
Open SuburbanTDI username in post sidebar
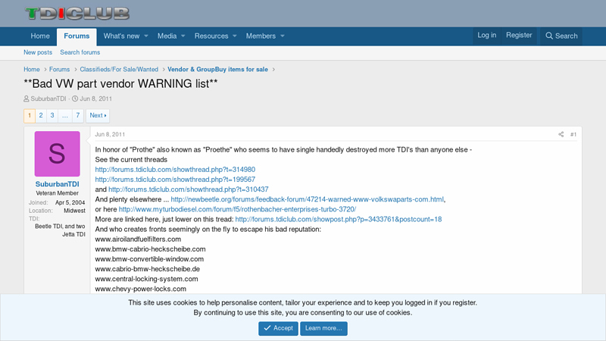[58, 184]
